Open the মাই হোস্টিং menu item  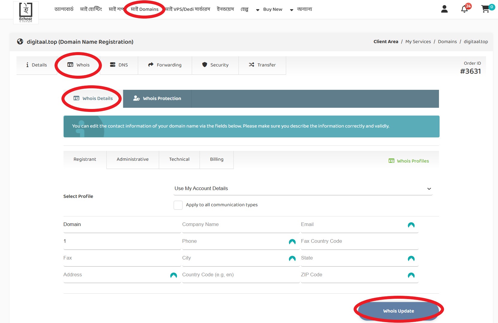[91, 9]
